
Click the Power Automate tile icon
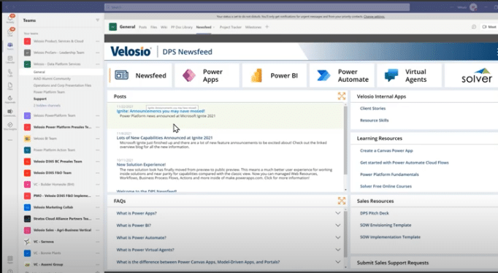tap(323, 75)
